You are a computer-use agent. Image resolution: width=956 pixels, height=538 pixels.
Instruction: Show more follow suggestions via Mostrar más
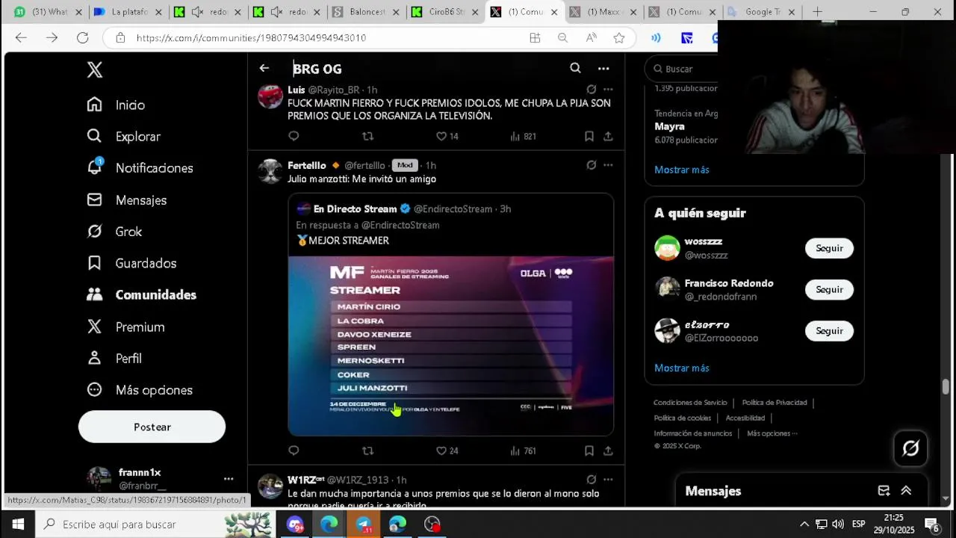(x=682, y=368)
